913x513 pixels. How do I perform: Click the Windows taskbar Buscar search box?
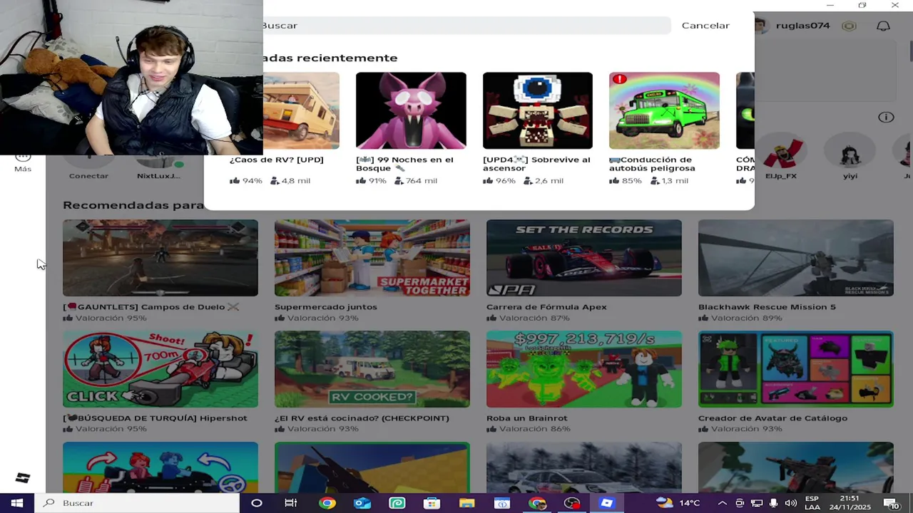pos(137,503)
